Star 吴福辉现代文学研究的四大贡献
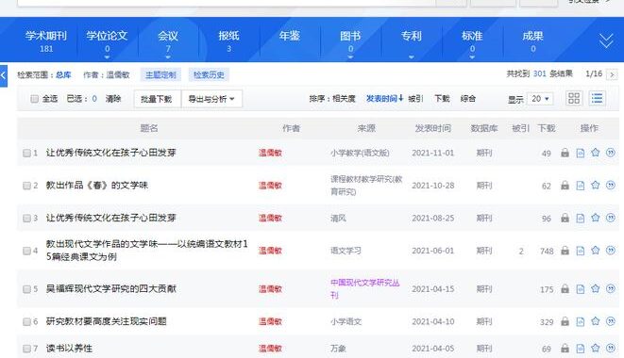Screen dimensions: 624x358 (596, 288)
